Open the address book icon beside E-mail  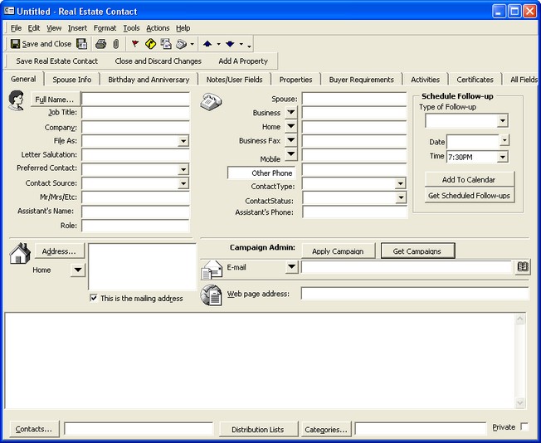pyautogui.click(x=522, y=267)
